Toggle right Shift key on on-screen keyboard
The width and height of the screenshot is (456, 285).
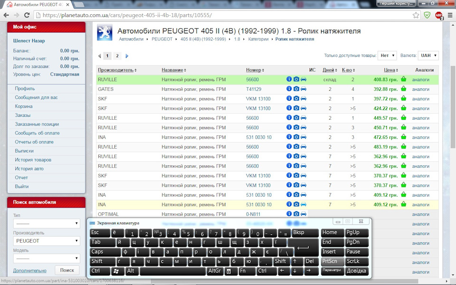tap(281, 261)
